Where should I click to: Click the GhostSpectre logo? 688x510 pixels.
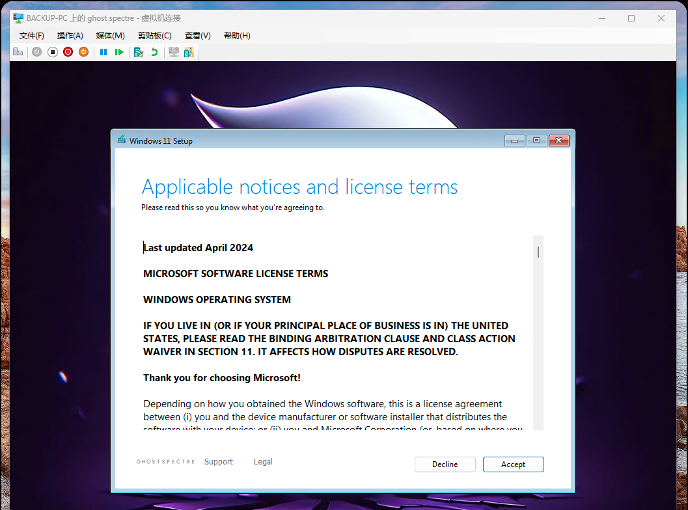165,461
